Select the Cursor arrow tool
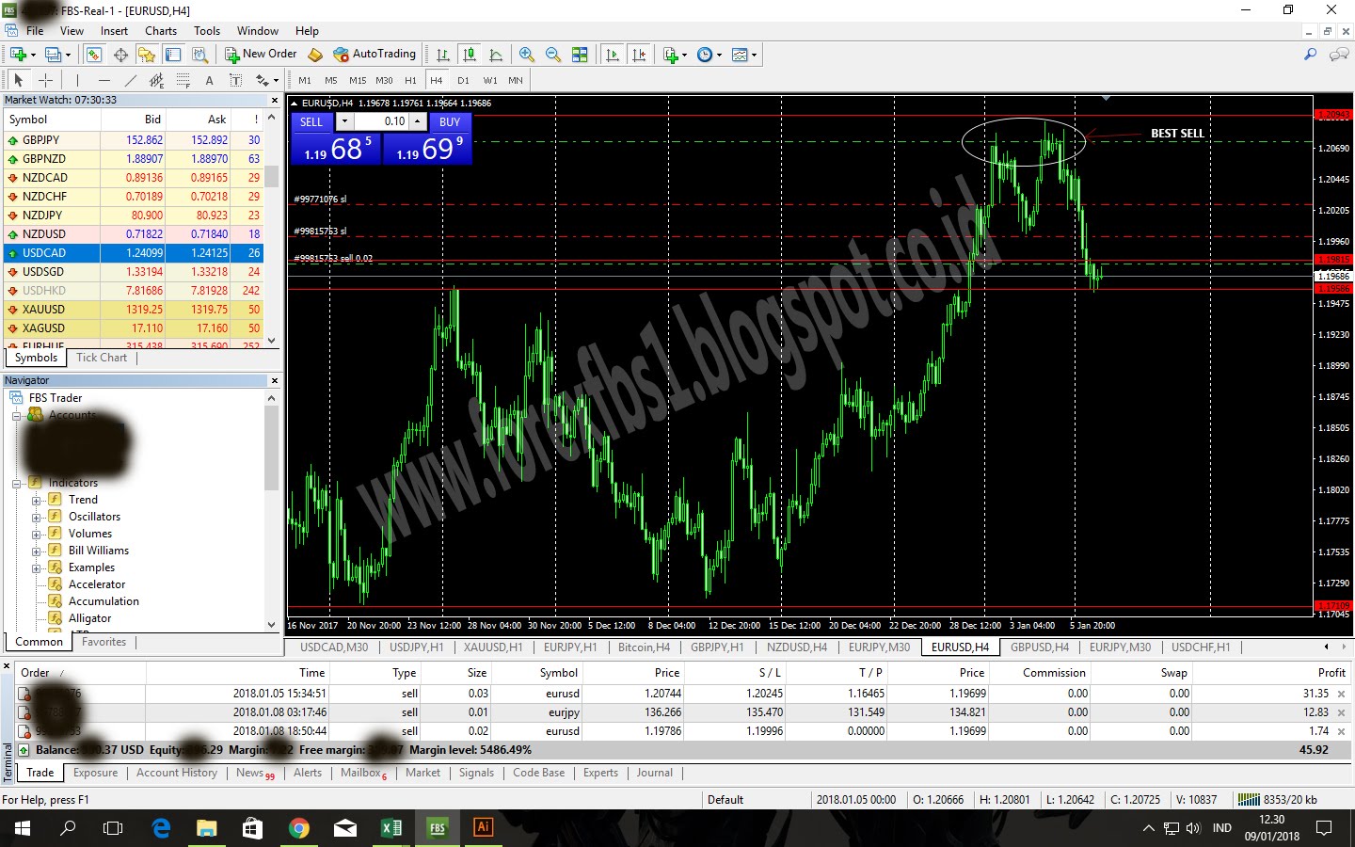The width and height of the screenshot is (1355, 847). pyautogui.click(x=19, y=80)
